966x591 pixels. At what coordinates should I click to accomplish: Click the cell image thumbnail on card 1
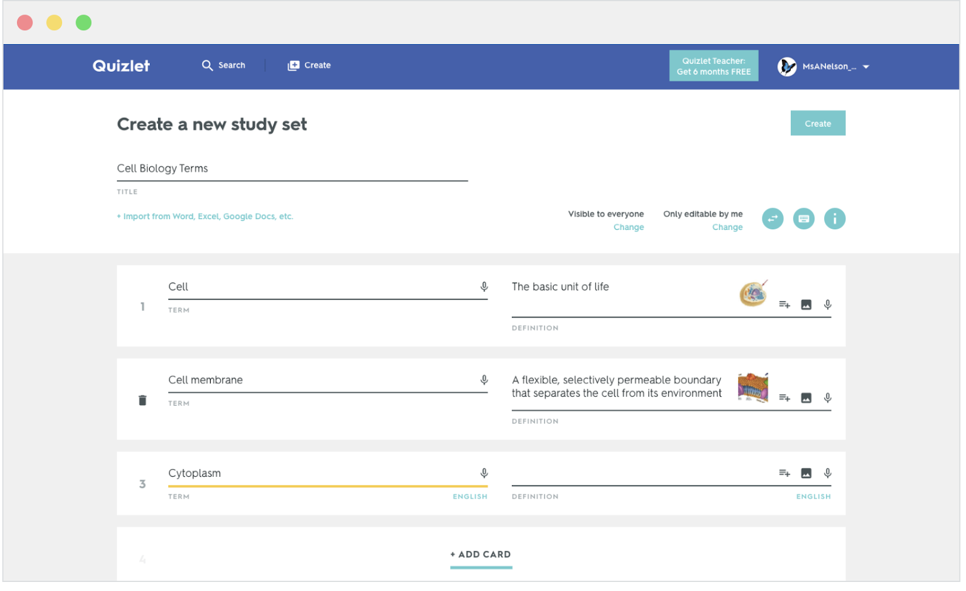(753, 293)
